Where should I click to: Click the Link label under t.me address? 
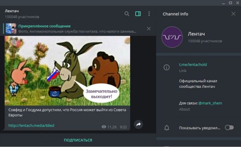[183, 71]
